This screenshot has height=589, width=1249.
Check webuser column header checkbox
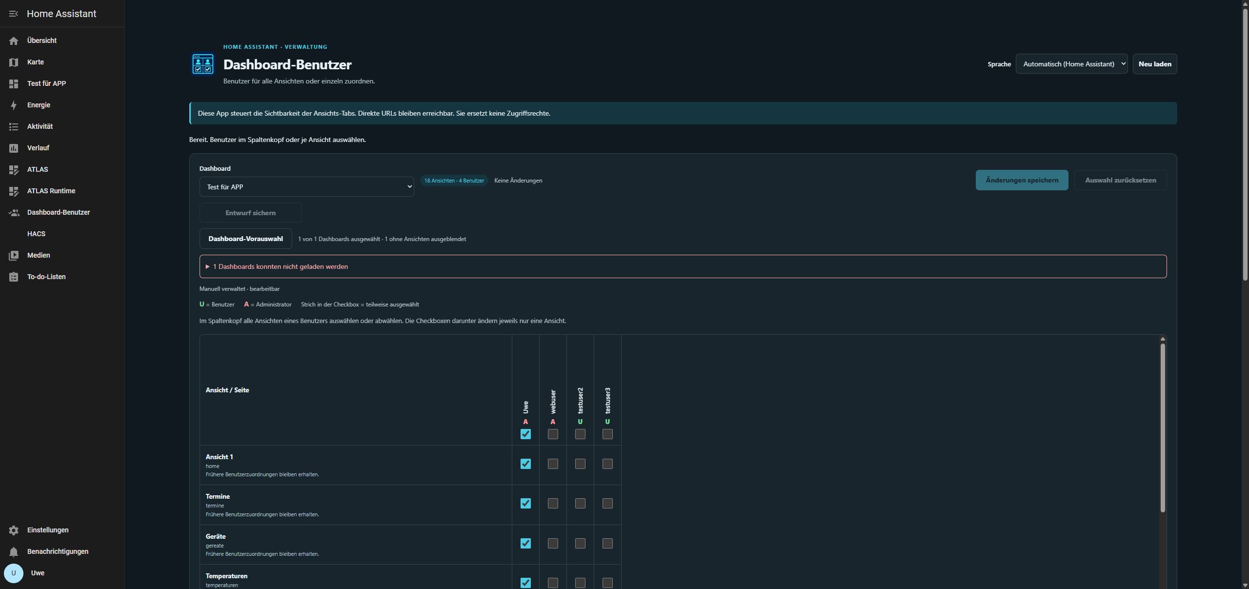(x=553, y=434)
